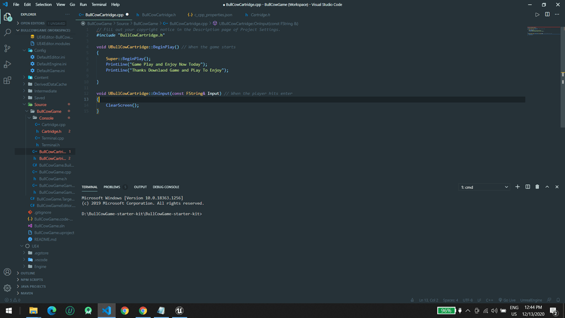This screenshot has width=565, height=318.
Task: Kill the terminal with trash icon
Action: 537,187
